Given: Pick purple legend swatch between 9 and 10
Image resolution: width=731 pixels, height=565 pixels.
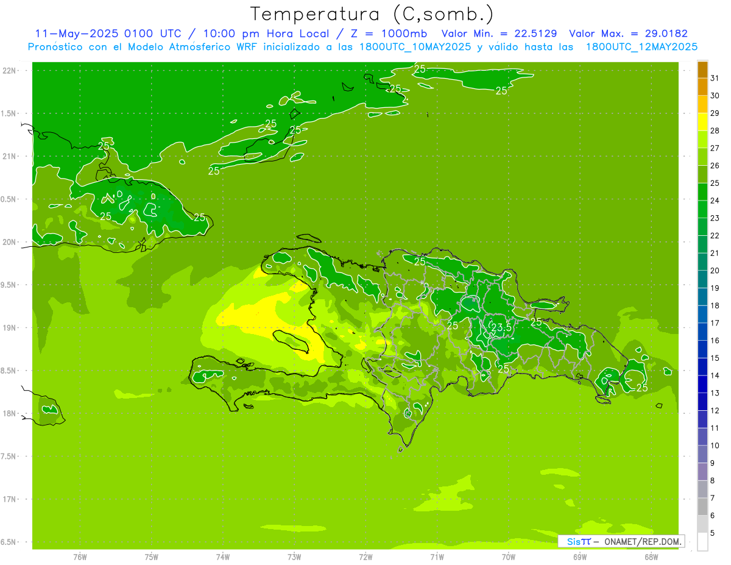Looking at the screenshot, I should (x=702, y=455).
